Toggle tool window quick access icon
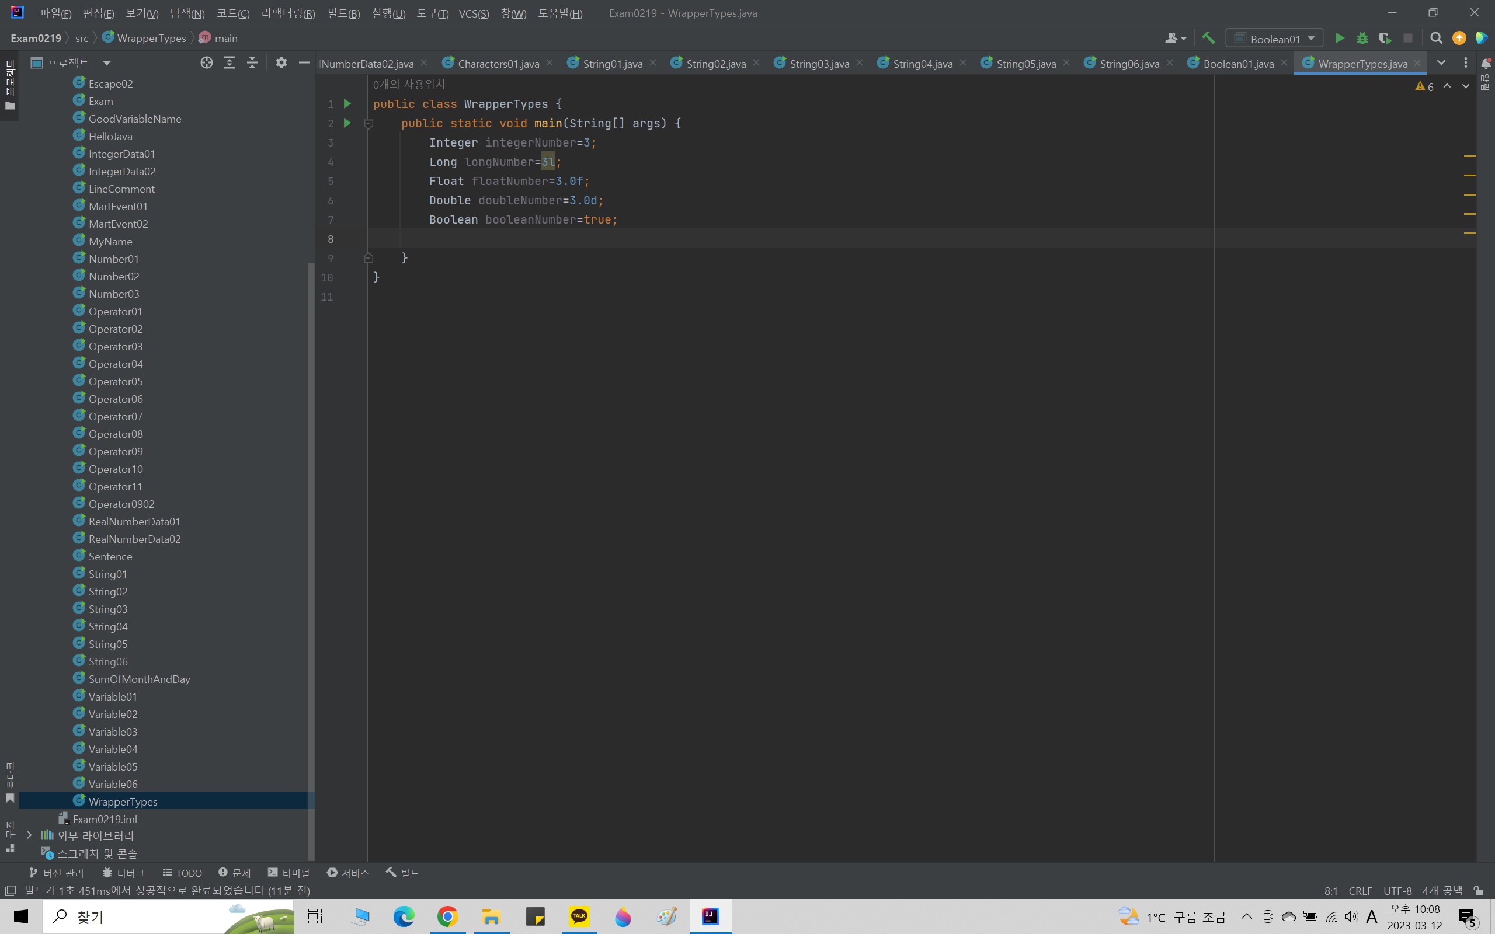The height and width of the screenshot is (934, 1495). [x=10, y=890]
